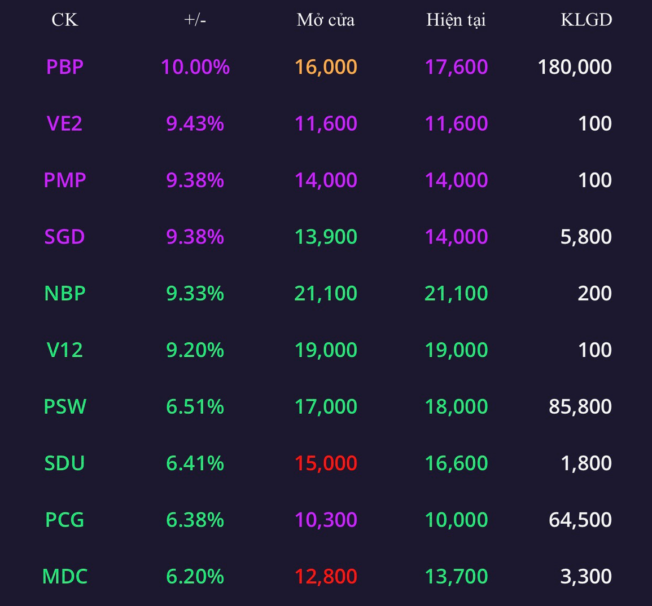Click PBP's 10.00% change value
The height and width of the screenshot is (606, 652).
pyautogui.click(x=195, y=67)
